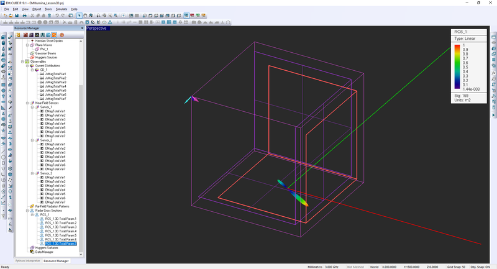The height and width of the screenshot is (269, 497).
Task: Click the orange highlighted Resource Manager module icon
Action: (x=54, y=35)
